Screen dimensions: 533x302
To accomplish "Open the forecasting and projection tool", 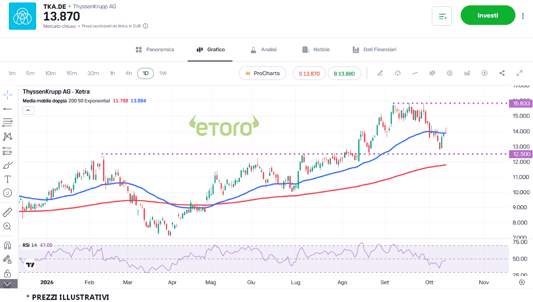I will click(7, 151).
